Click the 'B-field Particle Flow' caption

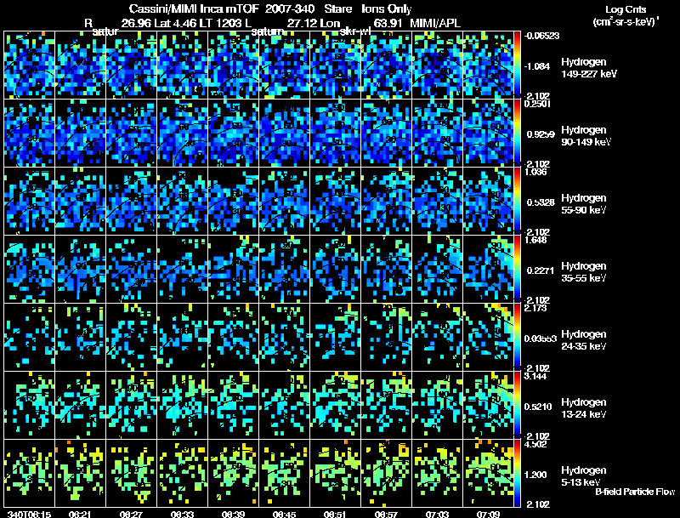635,492
